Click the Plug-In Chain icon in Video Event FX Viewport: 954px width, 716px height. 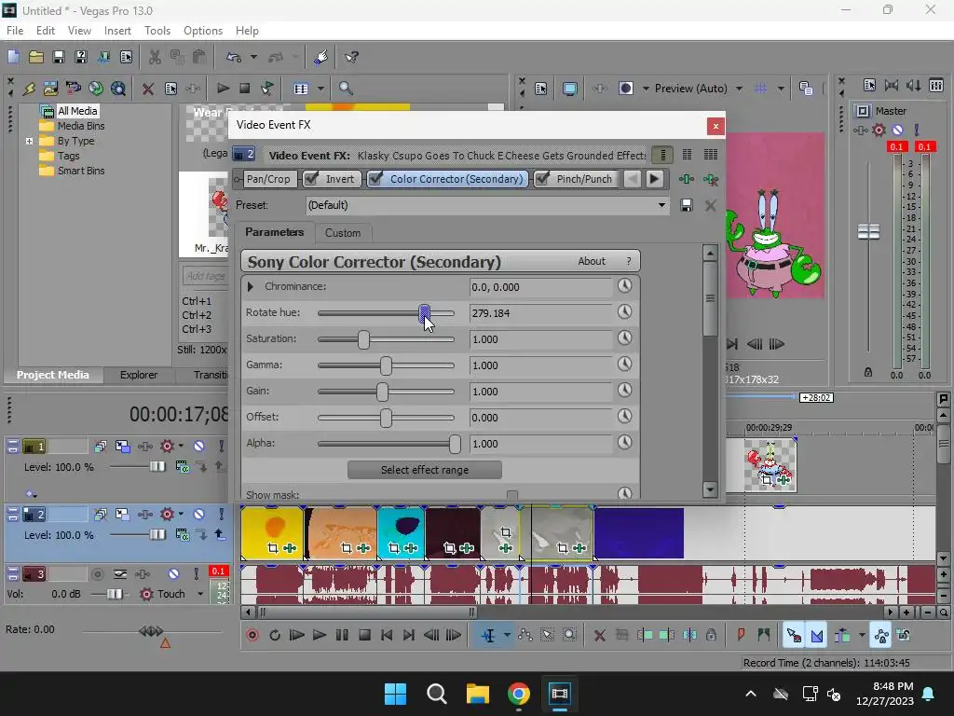687,179
